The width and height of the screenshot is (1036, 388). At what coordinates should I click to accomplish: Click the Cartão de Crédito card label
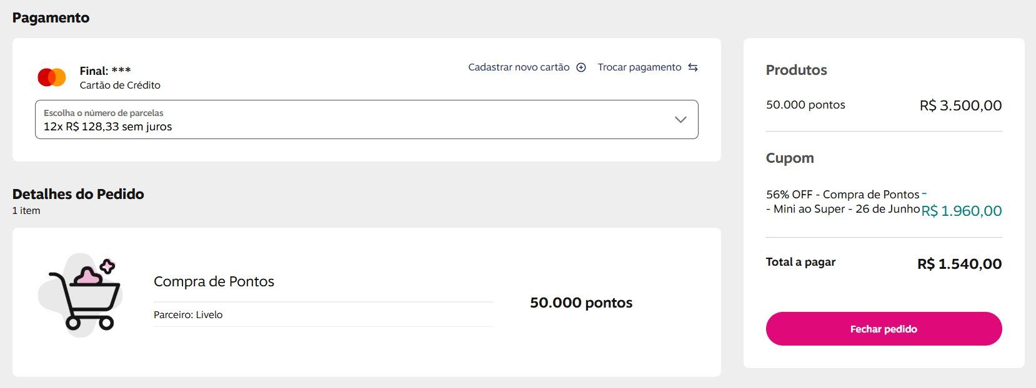(x=120, y=85)
